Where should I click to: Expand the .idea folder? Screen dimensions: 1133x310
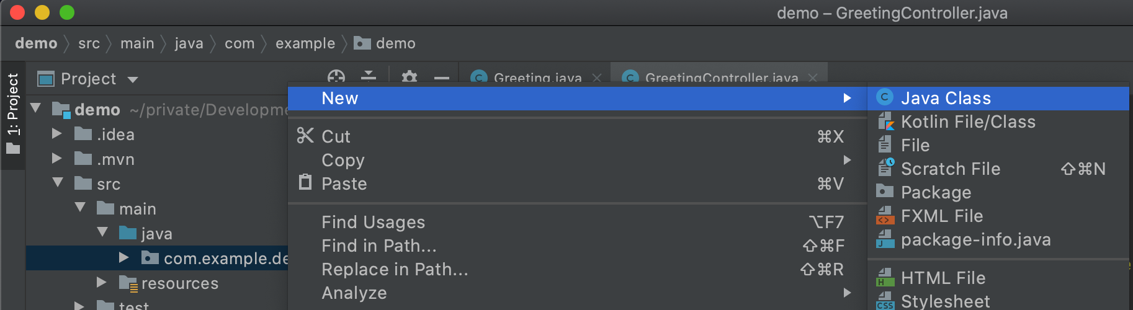57,134
